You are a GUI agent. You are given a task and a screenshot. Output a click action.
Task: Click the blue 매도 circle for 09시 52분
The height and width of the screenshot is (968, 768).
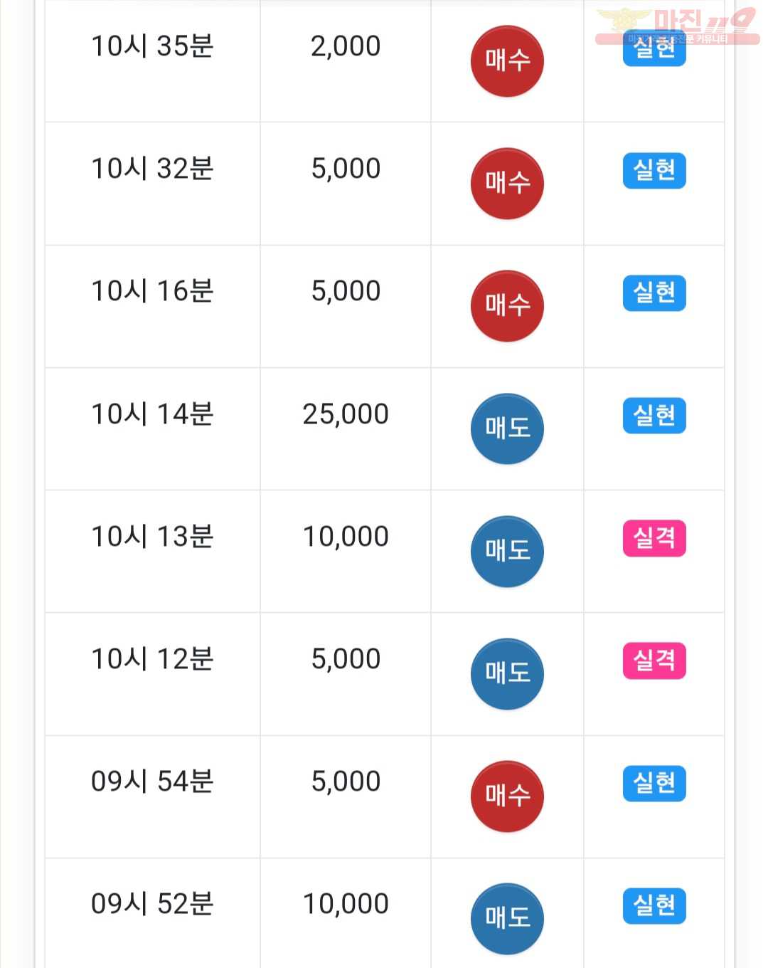507,918
